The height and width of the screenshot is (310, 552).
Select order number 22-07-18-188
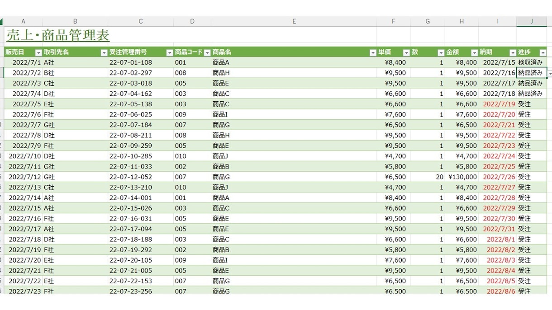pos(141,239)
